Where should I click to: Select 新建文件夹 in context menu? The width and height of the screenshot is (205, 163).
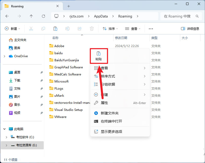(x=120, y=113)
